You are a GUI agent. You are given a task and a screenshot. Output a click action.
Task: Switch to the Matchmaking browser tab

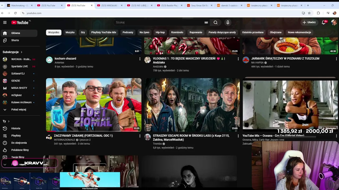click(20, 5)
